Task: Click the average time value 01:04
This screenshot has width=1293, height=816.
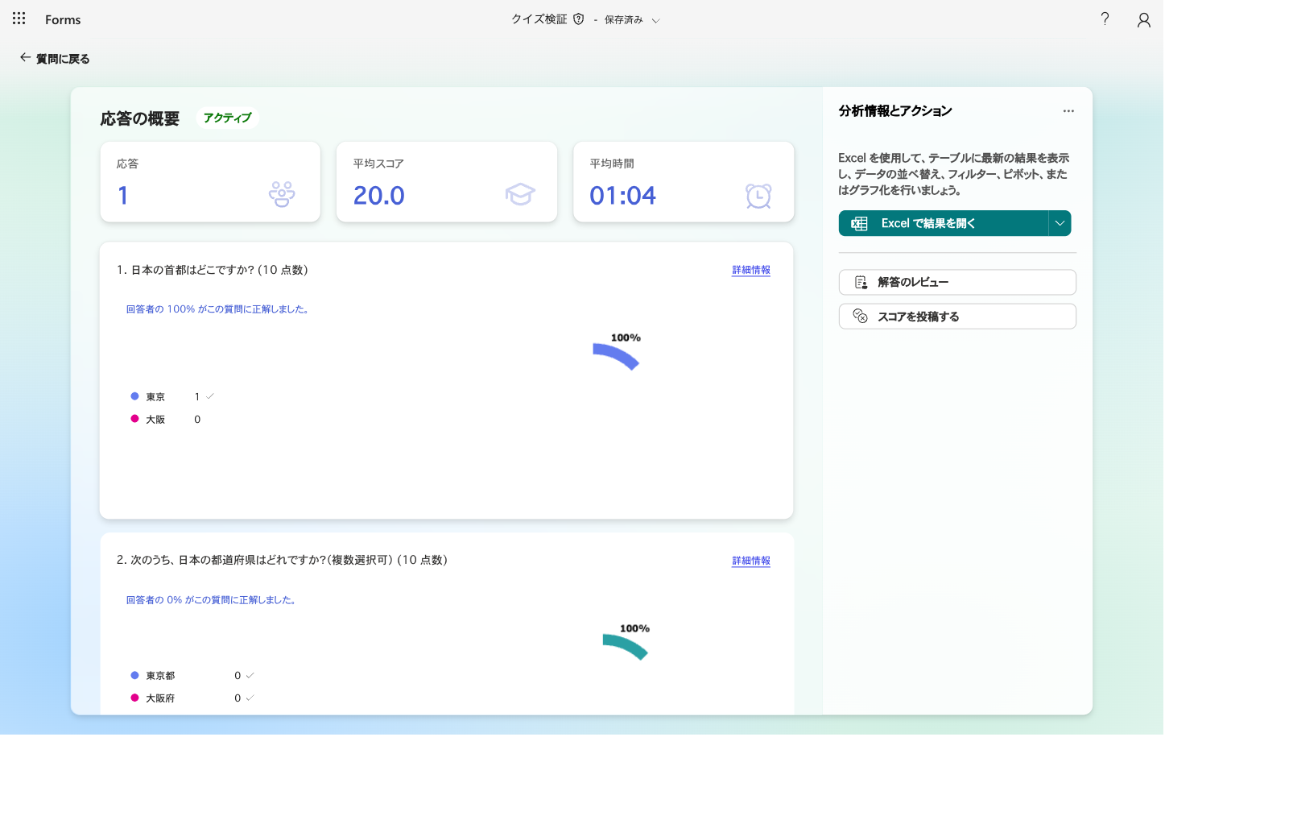Action: [622, 195]
